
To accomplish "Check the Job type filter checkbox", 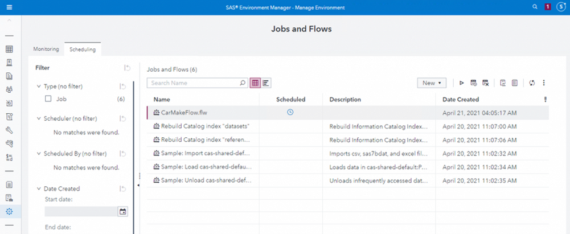I will point(48,99).
